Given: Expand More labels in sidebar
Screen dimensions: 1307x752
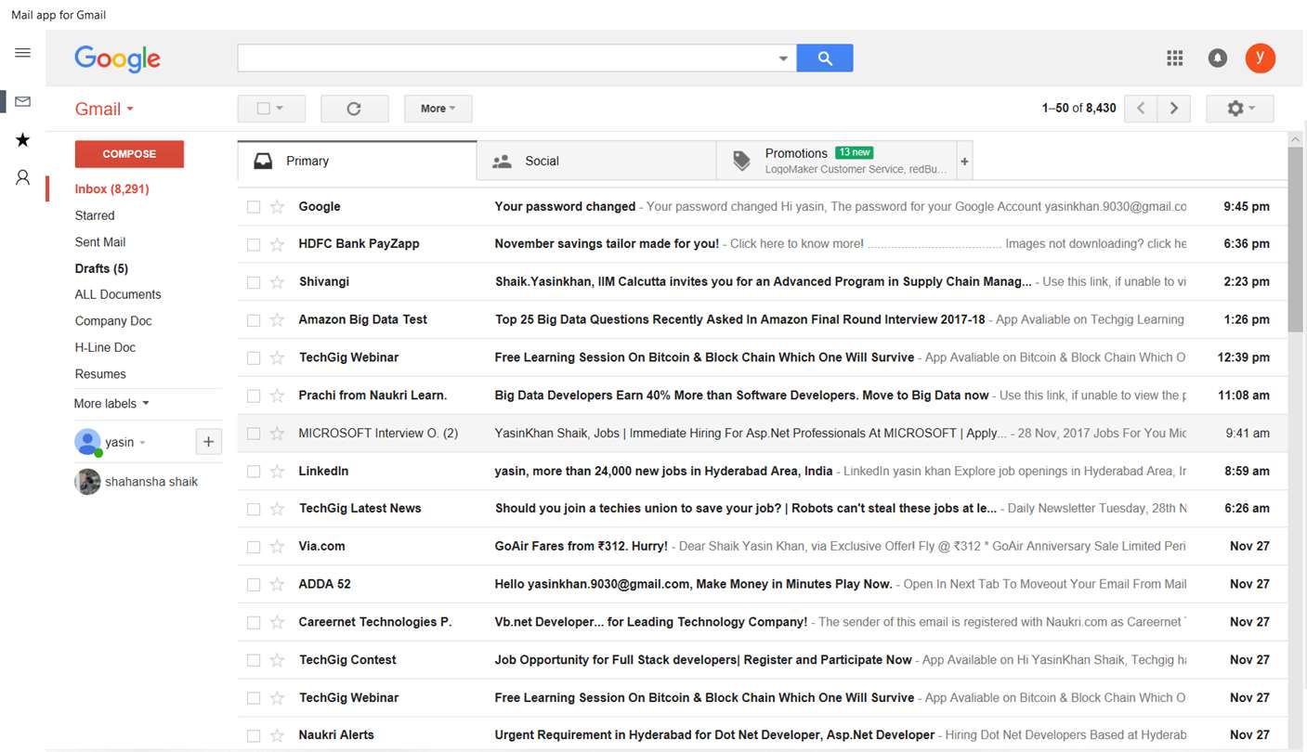Looking at the screenshot, I should [x=111, y=404].
